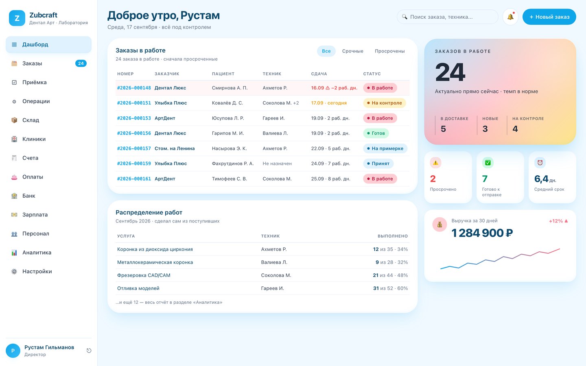The height and width of the screenshot is (366, 586).
Task: Open Зарплата via its money icon
Action: pos(14,215)
